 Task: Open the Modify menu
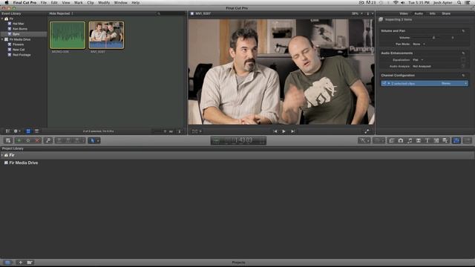pyautogui.click(x=104, y=2)
